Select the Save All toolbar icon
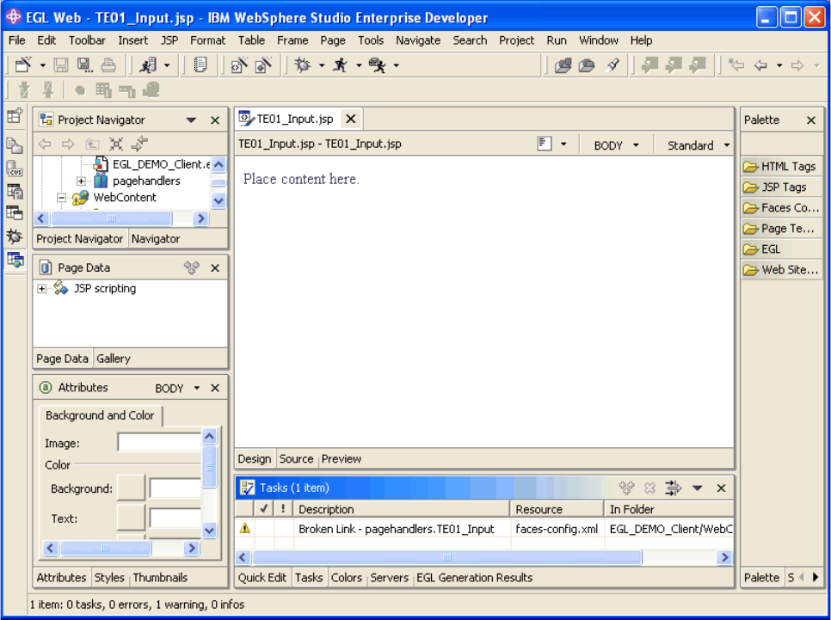Image resolution: width=831 pixels, height=620 pixels. (83, 64)
